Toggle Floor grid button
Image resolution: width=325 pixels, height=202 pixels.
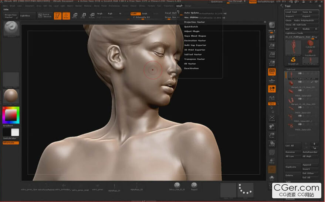coord(272,80)
